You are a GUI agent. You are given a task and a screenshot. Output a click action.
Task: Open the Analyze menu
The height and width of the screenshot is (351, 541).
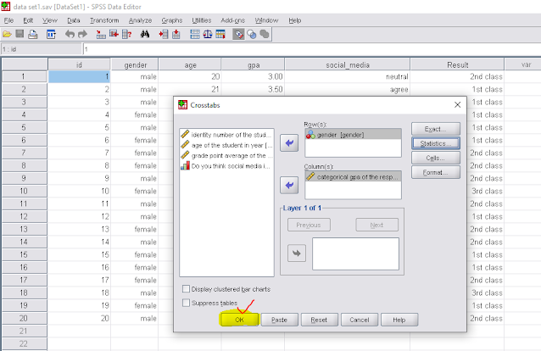pos(140,20)
